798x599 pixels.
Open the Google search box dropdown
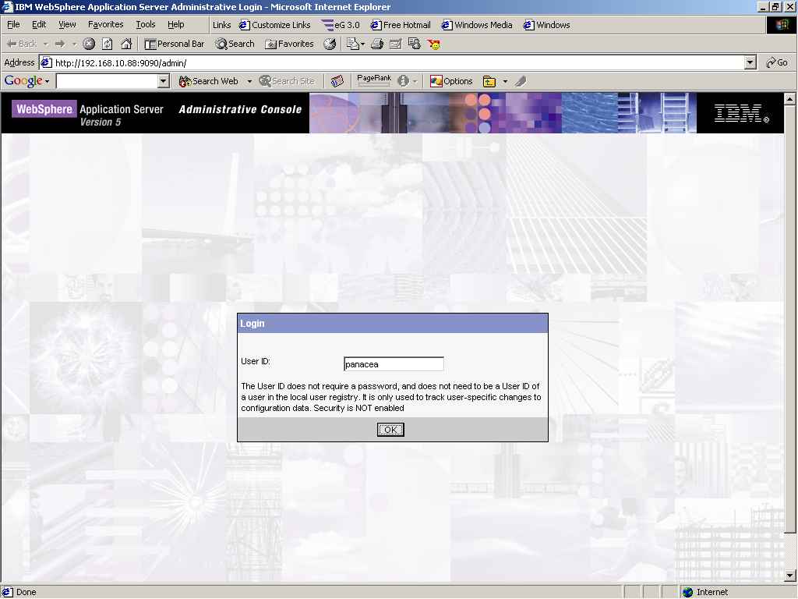click(x=164, y=81)
